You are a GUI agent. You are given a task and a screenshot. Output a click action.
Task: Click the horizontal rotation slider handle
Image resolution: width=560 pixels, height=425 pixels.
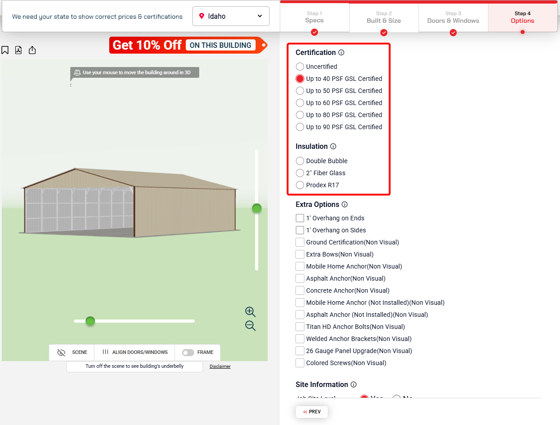click(90, 321)
